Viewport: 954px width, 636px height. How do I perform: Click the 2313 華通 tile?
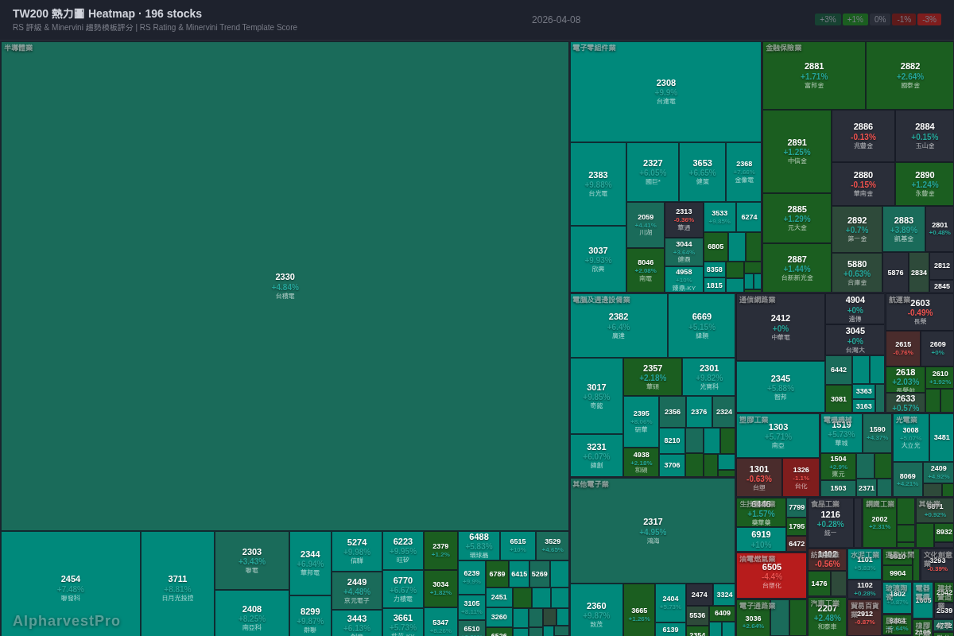coord(684,219)
